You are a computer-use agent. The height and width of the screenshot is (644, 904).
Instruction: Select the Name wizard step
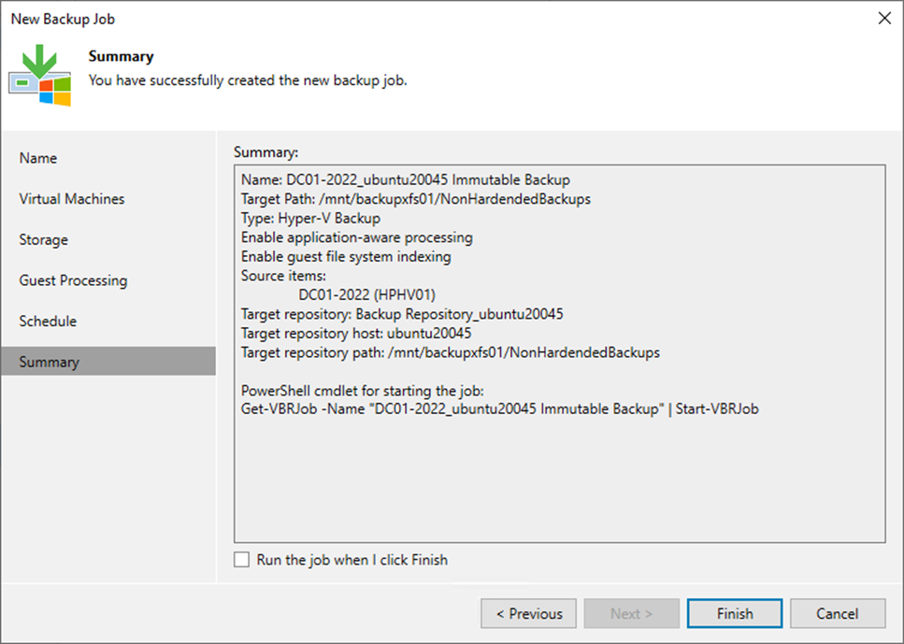pyautogui.click(x=38, y=158)
